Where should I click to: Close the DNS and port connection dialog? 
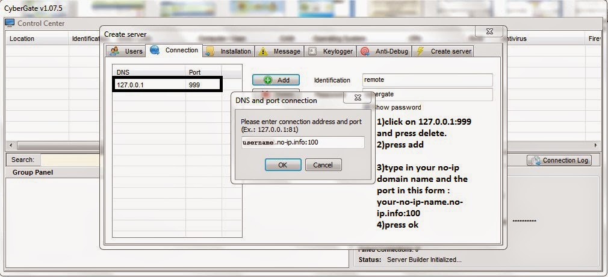tap(358, 98)
